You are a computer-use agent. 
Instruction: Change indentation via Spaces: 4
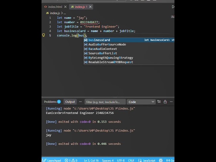click(108, 160)
